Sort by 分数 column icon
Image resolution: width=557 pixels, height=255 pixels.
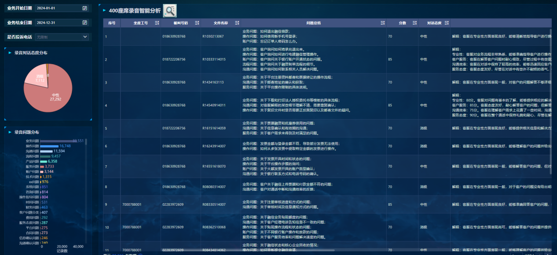pyautogui.click(x=414, y=23)
